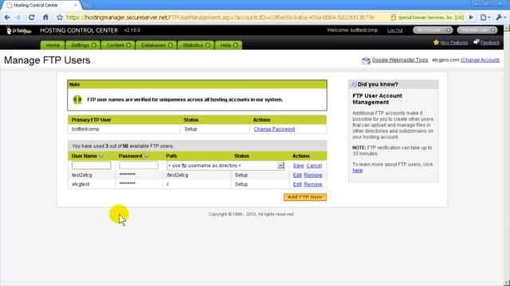The height and width of the screenshot is (286, 510).
Task: Click the etcgtest user name cell
Action: [91, 184]
